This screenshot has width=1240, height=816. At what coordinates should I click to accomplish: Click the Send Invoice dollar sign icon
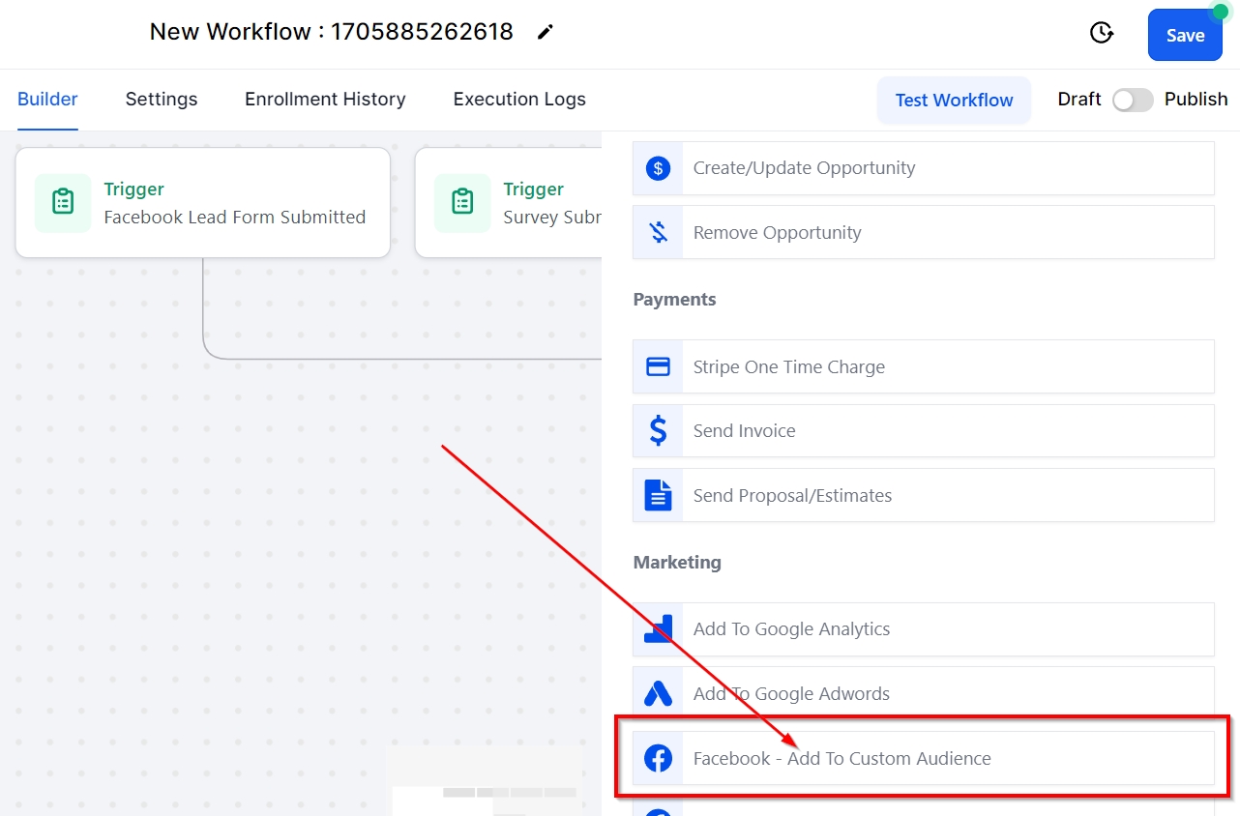658,431
